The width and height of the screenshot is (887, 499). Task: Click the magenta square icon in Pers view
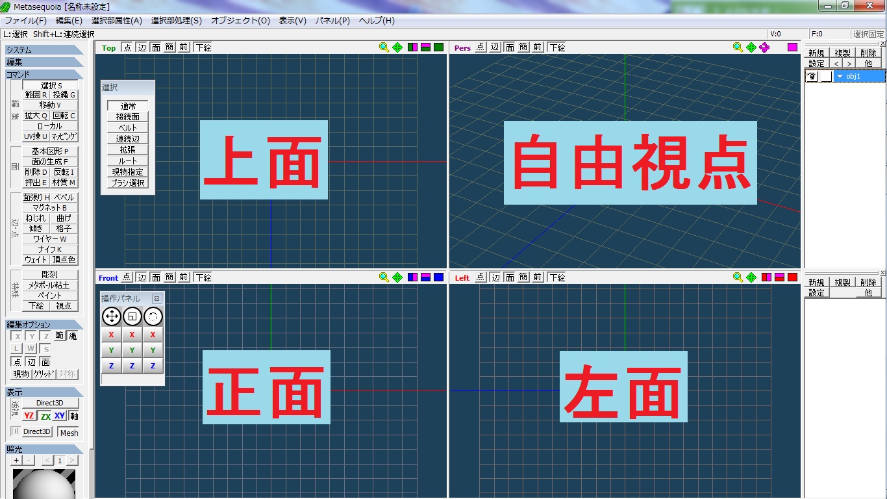click(793, 47)
